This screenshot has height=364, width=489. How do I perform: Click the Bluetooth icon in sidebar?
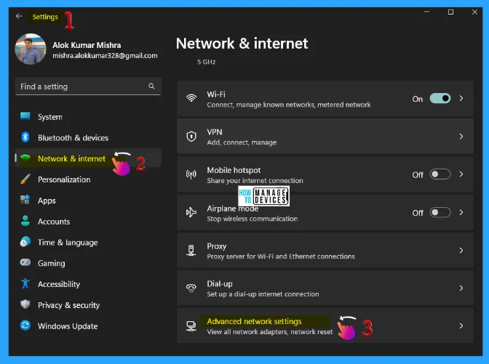click(x=25, y=137)
